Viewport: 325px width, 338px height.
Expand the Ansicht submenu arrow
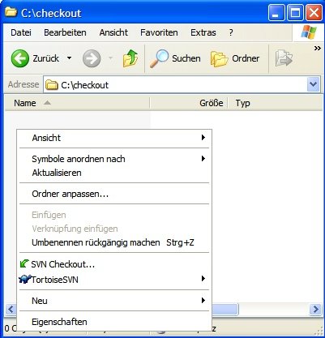pos(203,138)
